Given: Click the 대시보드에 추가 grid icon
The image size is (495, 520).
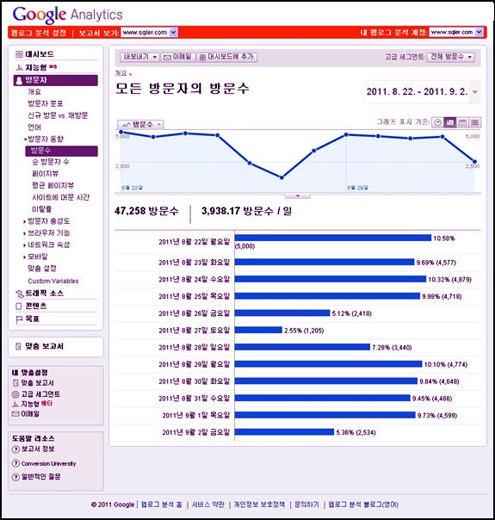Looking at the screenshot, I should (x=202, y=58).
